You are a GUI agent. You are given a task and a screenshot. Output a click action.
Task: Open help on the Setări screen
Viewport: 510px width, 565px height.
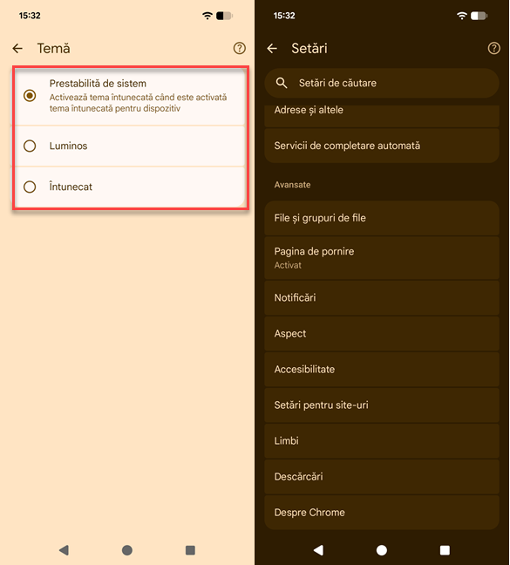click(493, 48)
